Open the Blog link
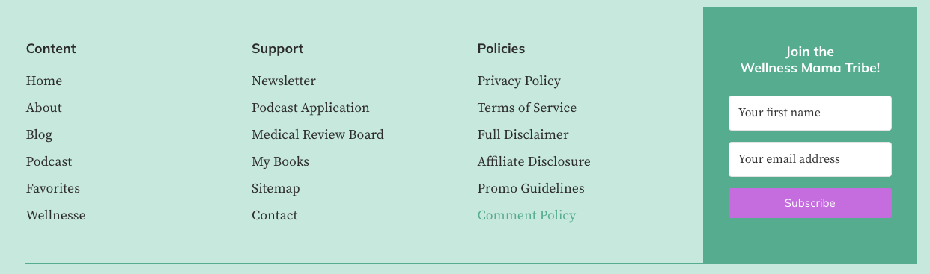Viewport: 930px width, 274px height. point(39,135)
